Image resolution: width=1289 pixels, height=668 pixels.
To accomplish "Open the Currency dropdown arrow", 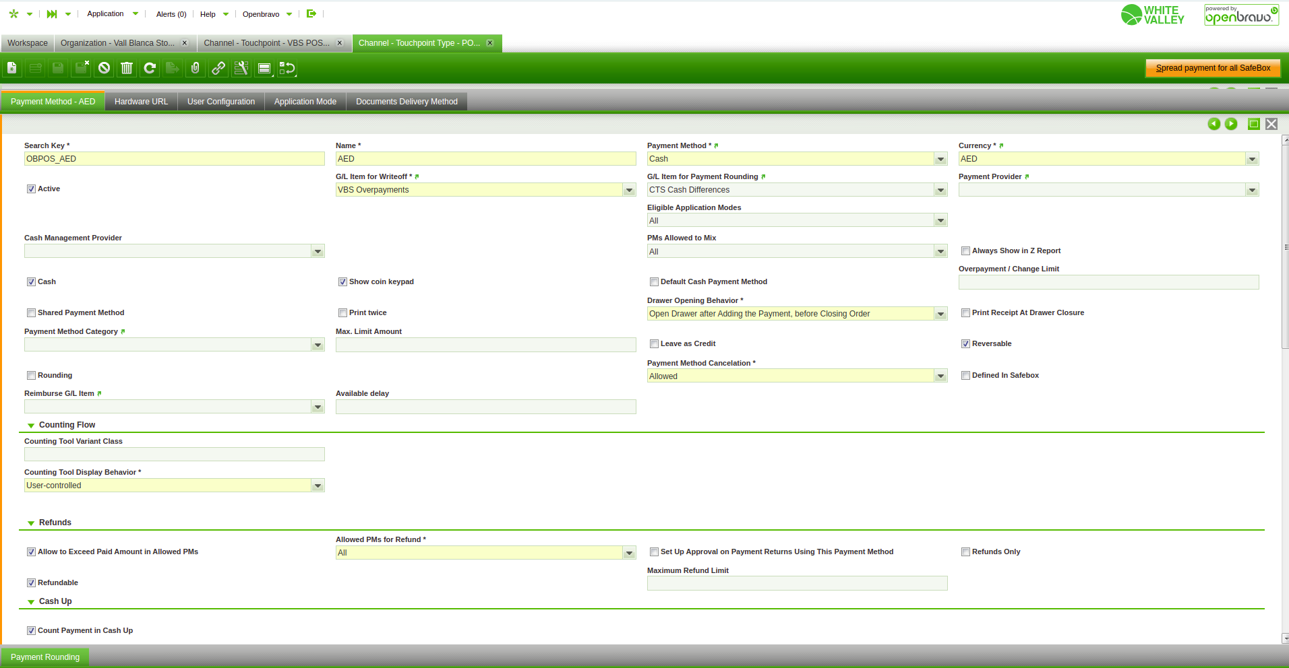I will 1252,160.
